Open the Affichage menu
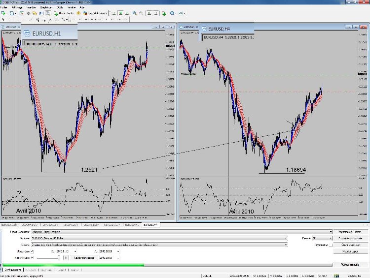 coord(17,7)
